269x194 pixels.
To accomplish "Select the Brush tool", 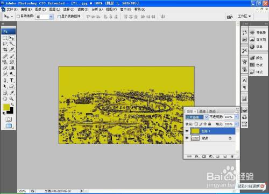I will 12,56.
